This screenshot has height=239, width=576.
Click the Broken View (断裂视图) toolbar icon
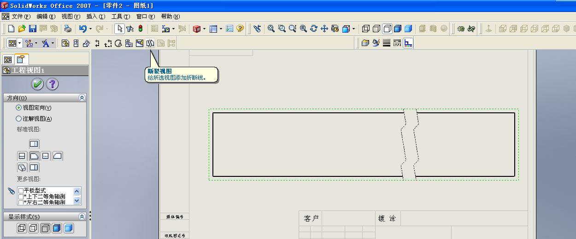click(x=150, y=43)
